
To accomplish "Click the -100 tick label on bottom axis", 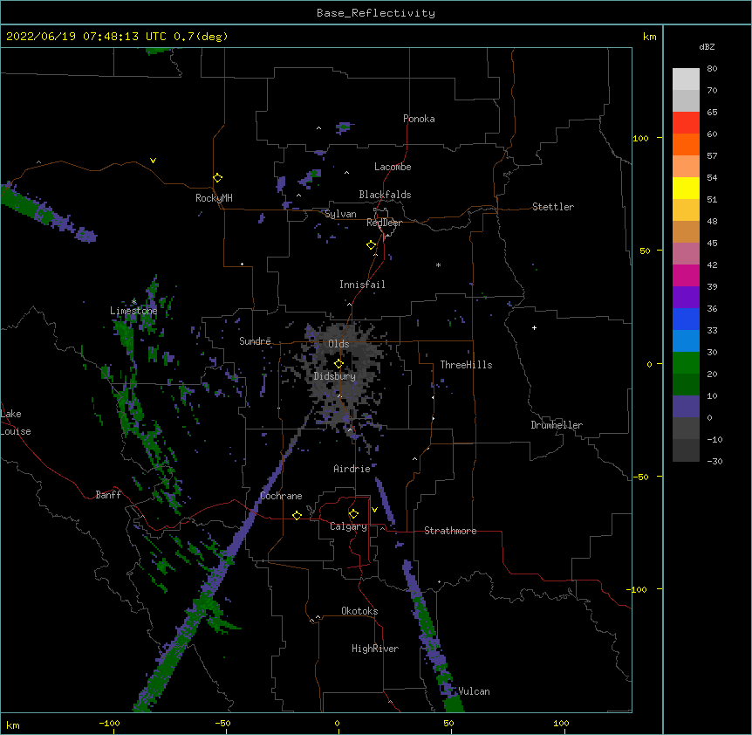I will [109, 723].
